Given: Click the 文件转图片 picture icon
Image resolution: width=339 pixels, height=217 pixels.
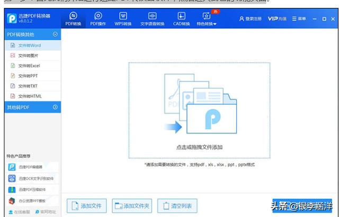Looking at the screenshot, I should (13, 55).
